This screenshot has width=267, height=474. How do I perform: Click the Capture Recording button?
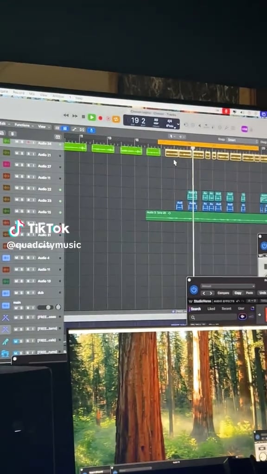pyautogui.click(x=108, y=119)
